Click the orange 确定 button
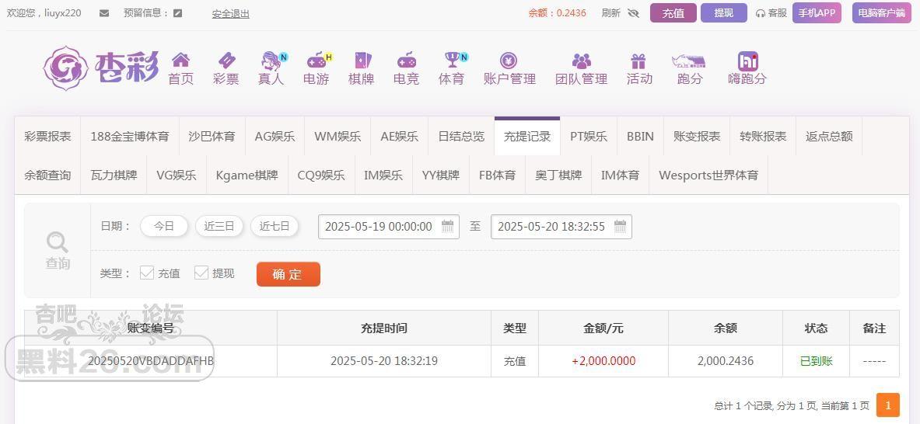 [x=288, y=274]
